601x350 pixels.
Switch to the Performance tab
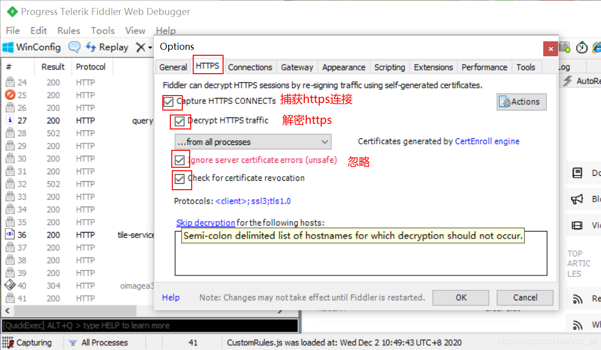pos(484,67)
